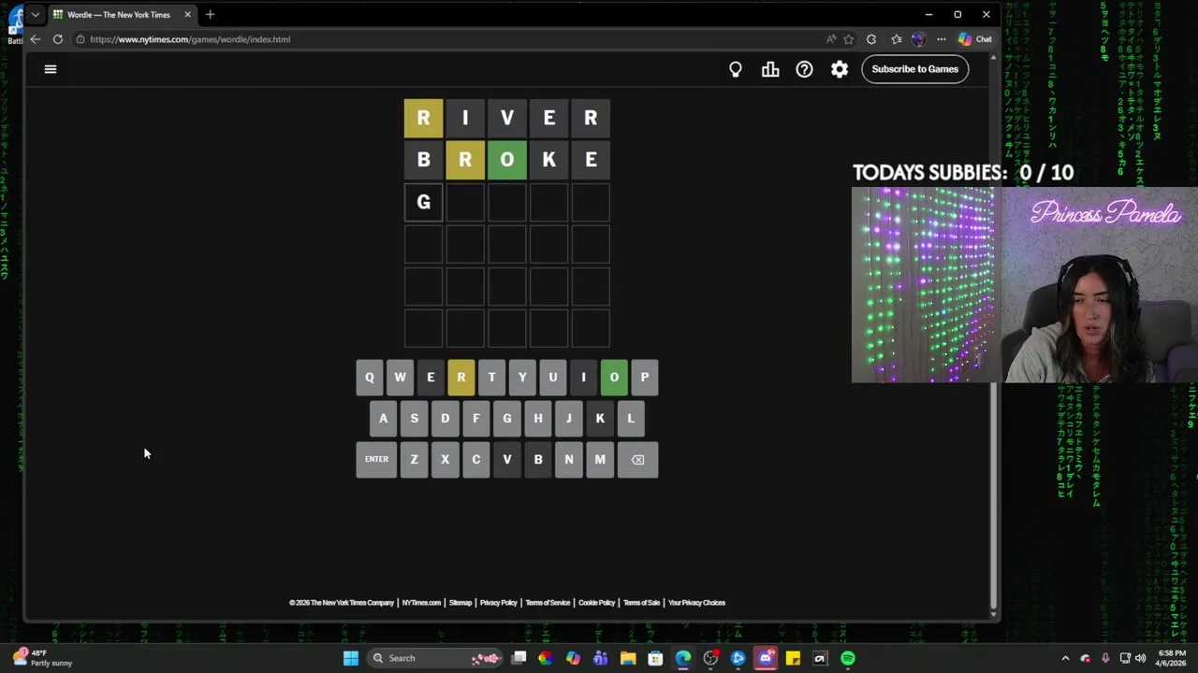The width and height of the screenshot is (1198, 673).
Task: Open a new browser tab
Action: pos(210,15)
